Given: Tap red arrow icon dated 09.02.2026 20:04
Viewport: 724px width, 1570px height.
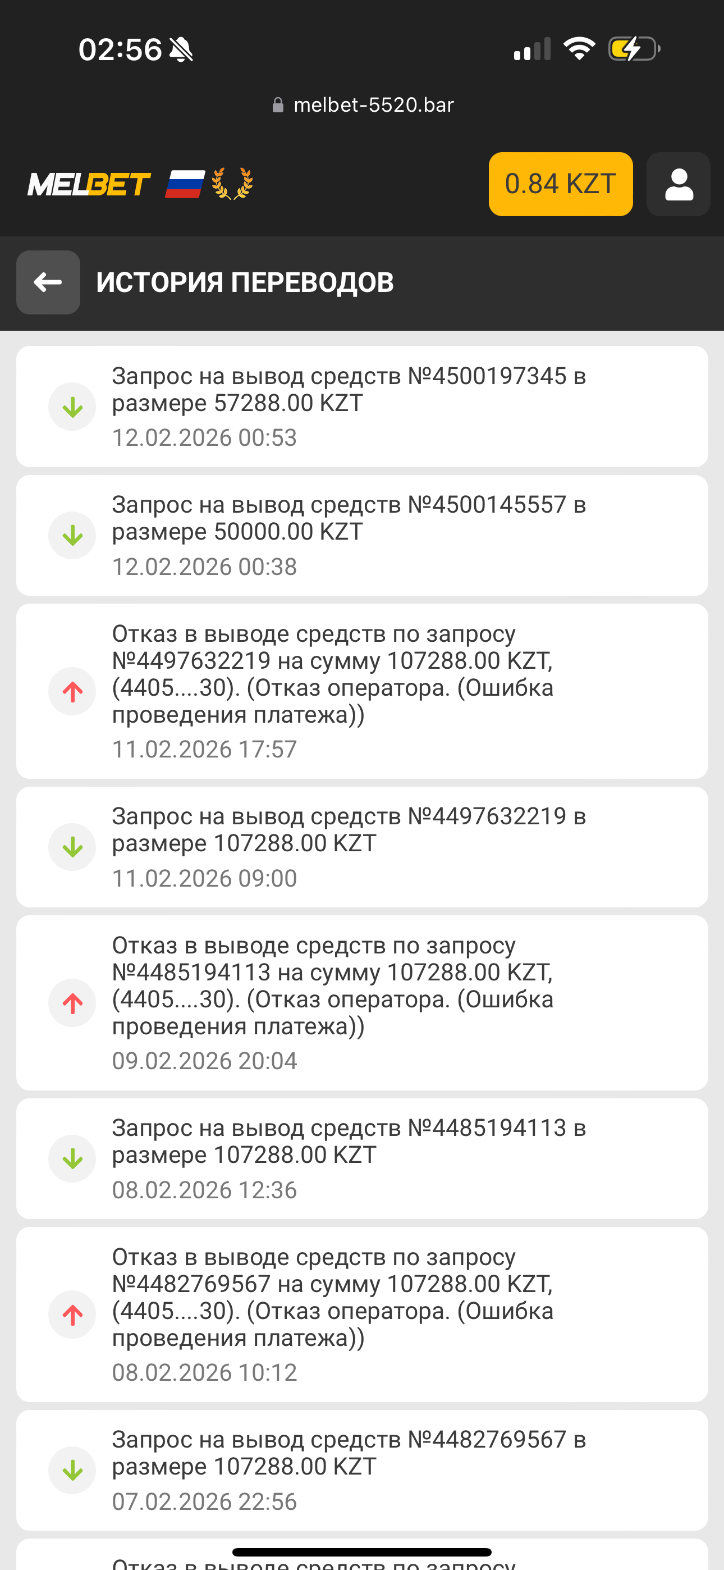Looking at the screenshot, I should point(72,1002).
